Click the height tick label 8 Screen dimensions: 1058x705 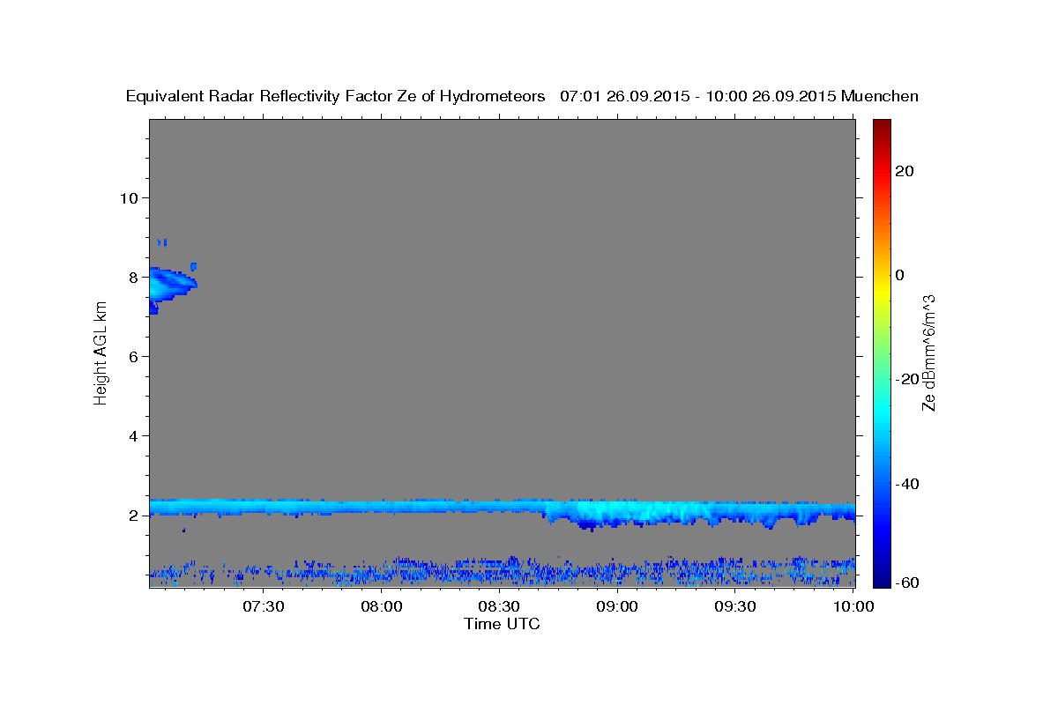[132, 277]
